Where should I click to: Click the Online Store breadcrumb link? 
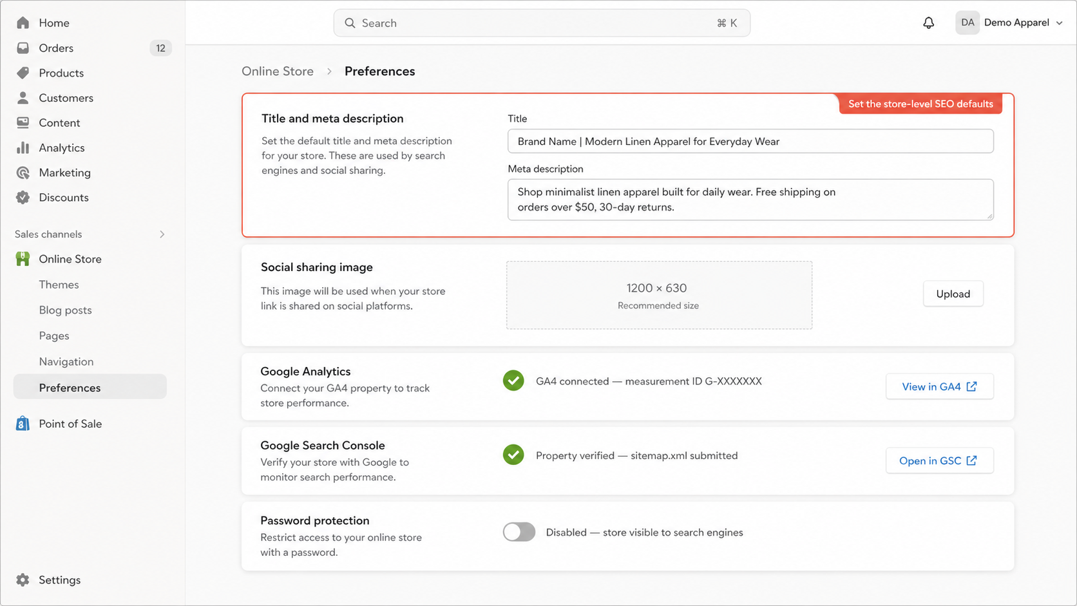tap(278, 71)
